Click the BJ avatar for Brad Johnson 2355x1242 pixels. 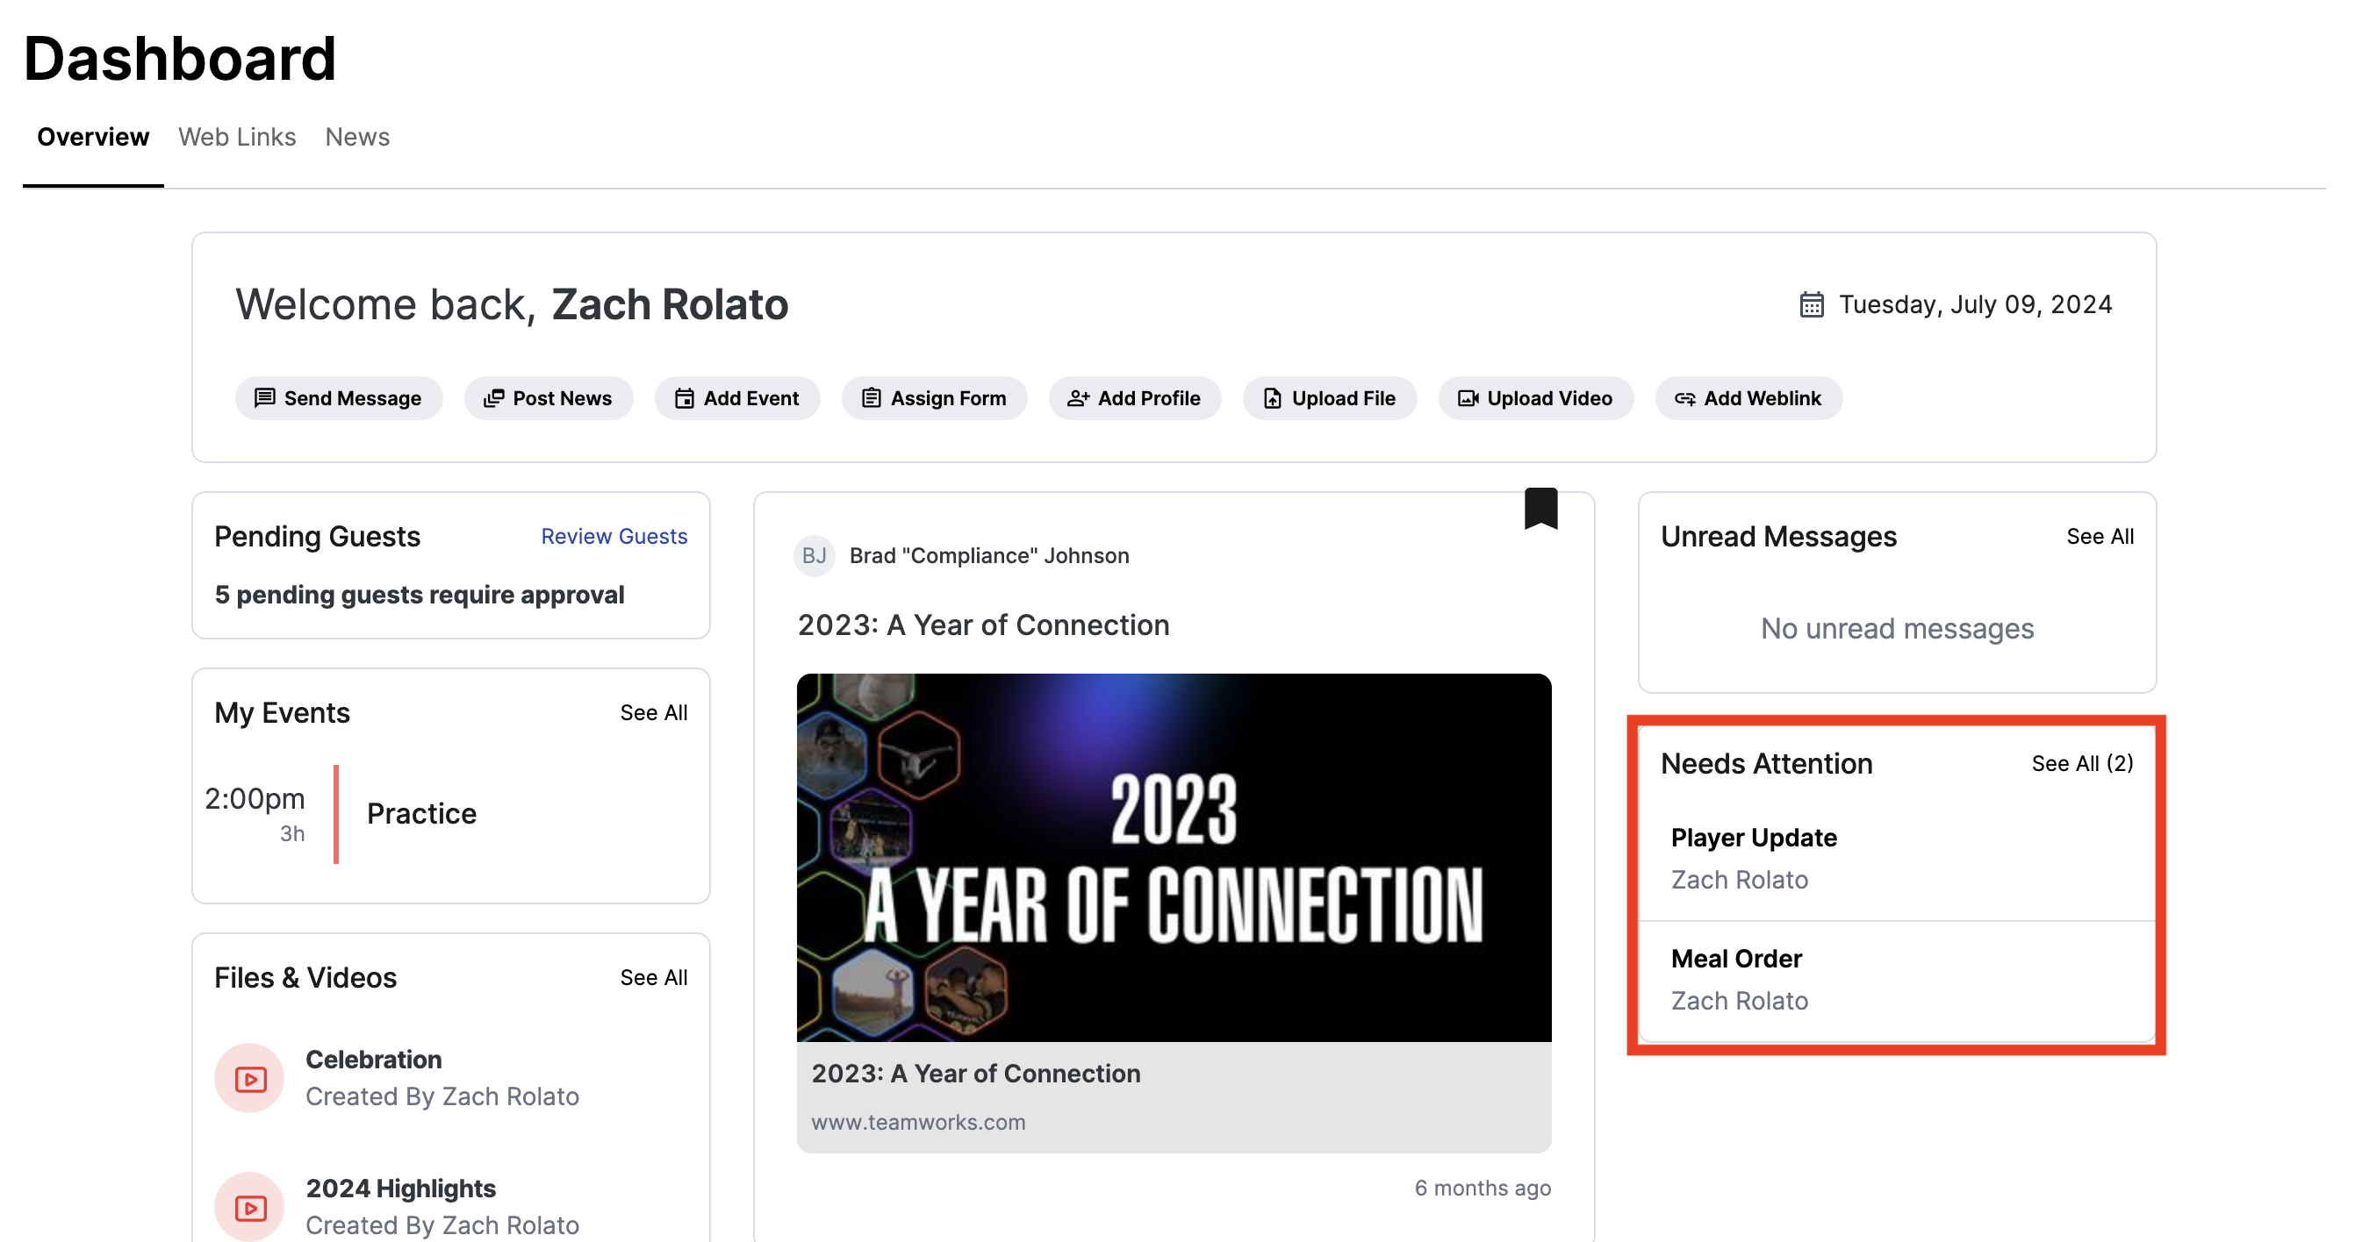click(814, 555)
